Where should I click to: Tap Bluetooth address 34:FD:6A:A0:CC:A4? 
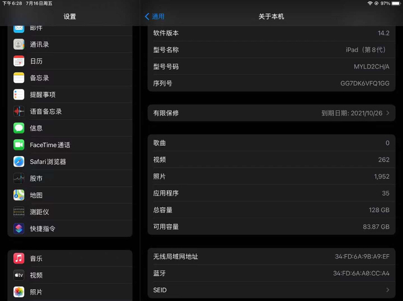pyautogui.click(x=361, y=273)
